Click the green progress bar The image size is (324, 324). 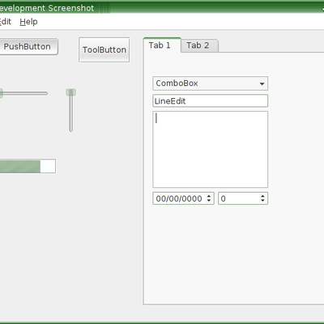(x=28, y=166)
